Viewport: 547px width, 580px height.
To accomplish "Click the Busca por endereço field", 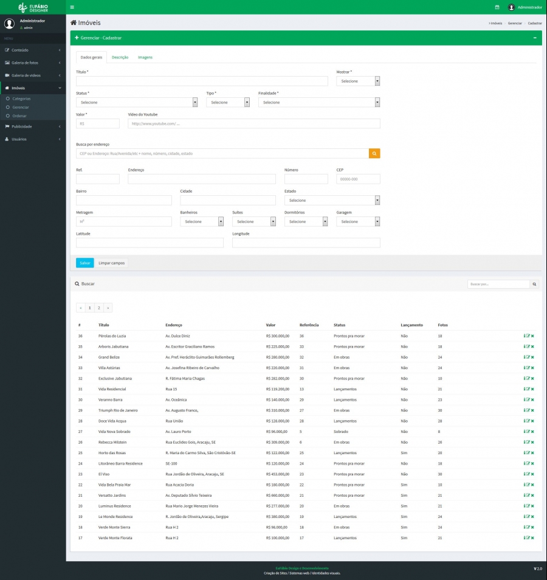I will (x=222, y=153).
